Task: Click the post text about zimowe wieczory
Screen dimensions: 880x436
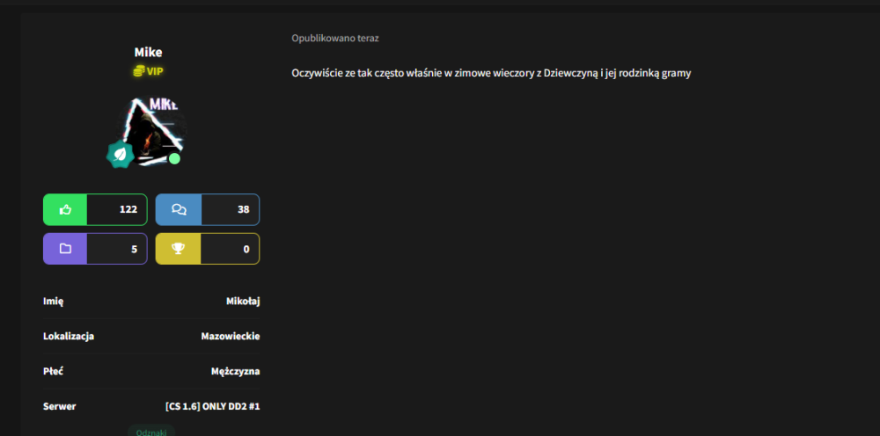Action: 491,73
